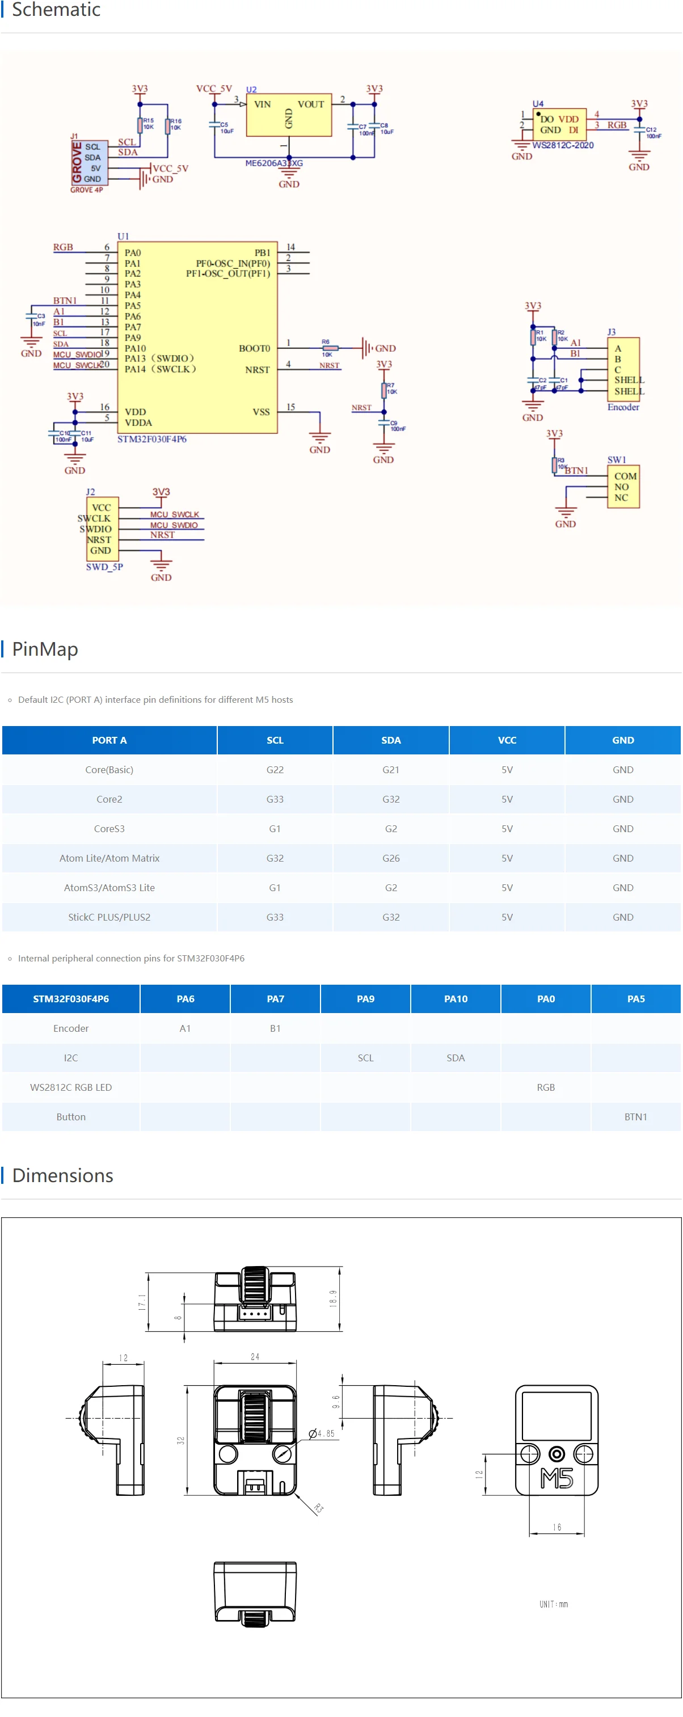Select the ME6206A33XG regulator U2 block
Screen dimensions: 683x1717
click(289, 115)
